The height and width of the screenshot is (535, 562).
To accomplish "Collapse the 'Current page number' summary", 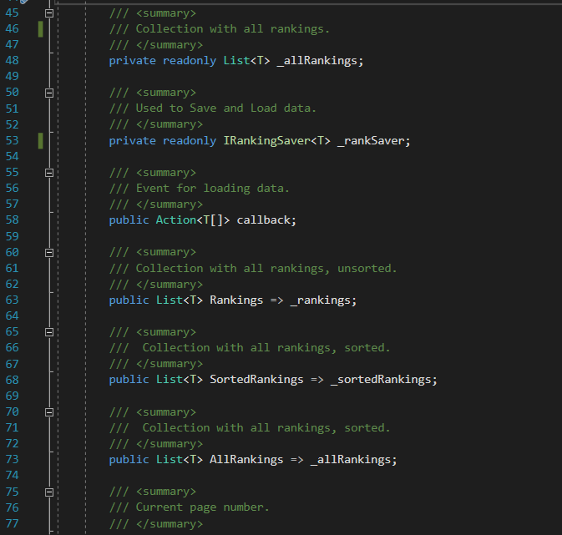I will [x=49, y=492].
